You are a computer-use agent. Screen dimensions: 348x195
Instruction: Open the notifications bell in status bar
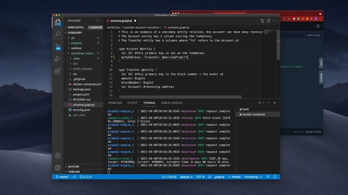pos(275,177)
